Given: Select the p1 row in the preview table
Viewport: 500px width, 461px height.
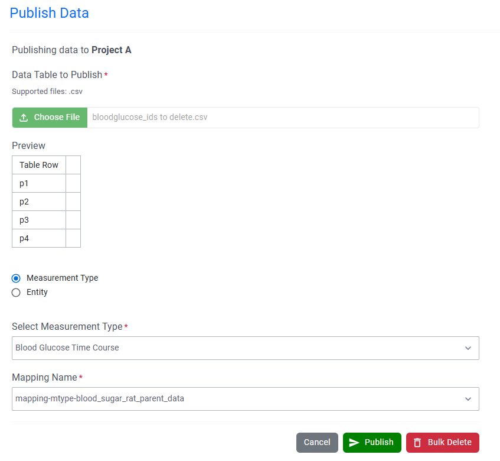Looking at the screenshot, I should coord(39,184).
